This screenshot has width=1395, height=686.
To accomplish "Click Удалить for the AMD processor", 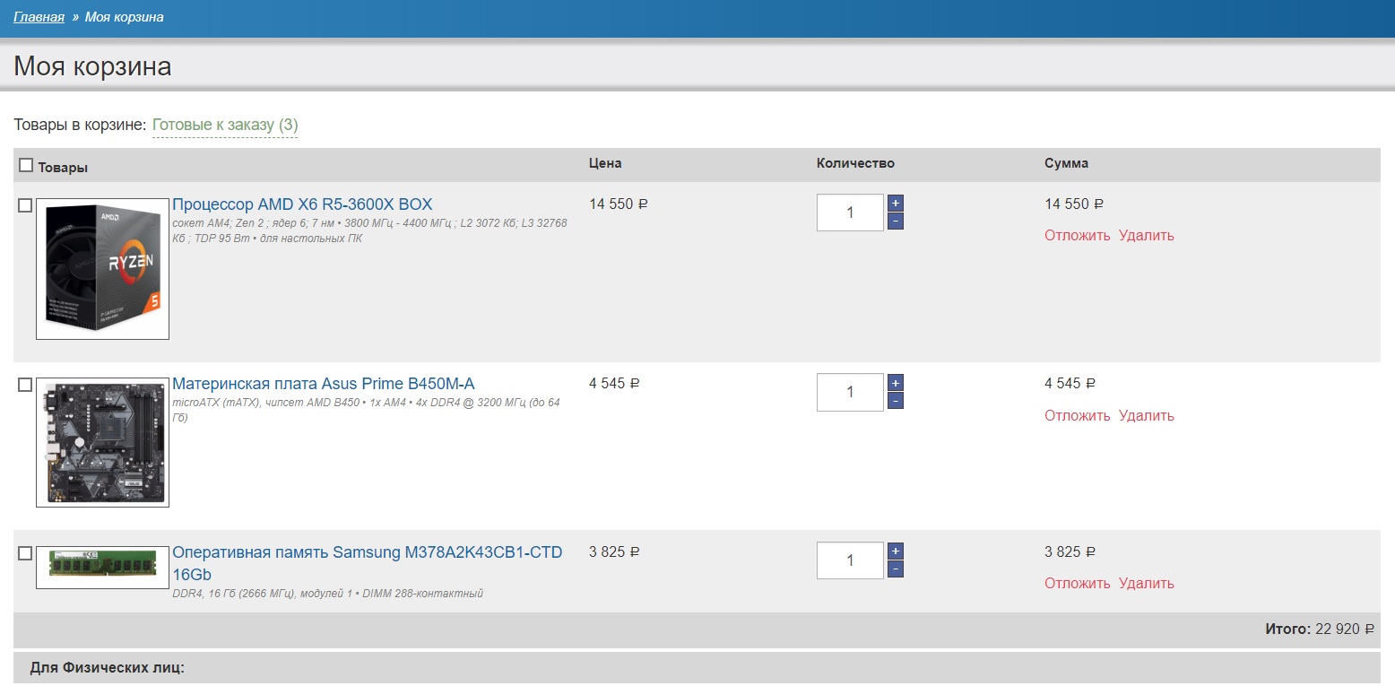I will [1147, 236].
